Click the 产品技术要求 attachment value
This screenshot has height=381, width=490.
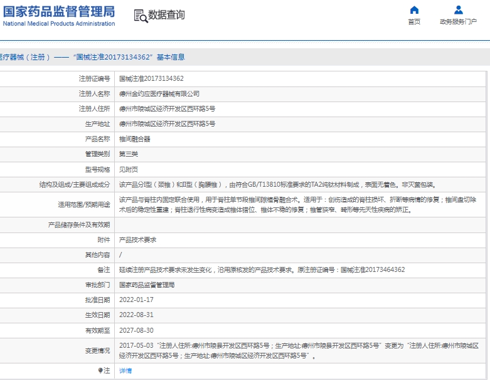point(137,239)
